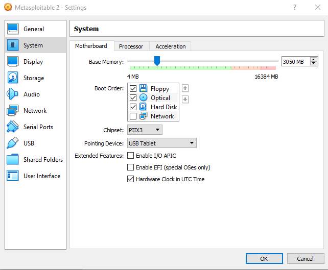The width and height of the screenshot is (328, 270).
Task: Switch to the Acceleration tab
Action: pyautogui.click(x=171, y=46)
